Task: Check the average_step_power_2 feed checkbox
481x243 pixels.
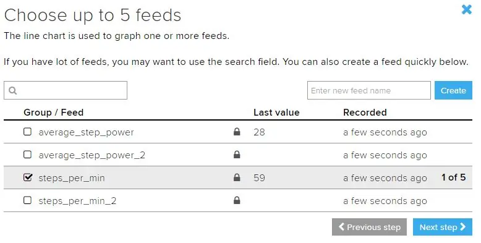Action: [x=28, y=155]
